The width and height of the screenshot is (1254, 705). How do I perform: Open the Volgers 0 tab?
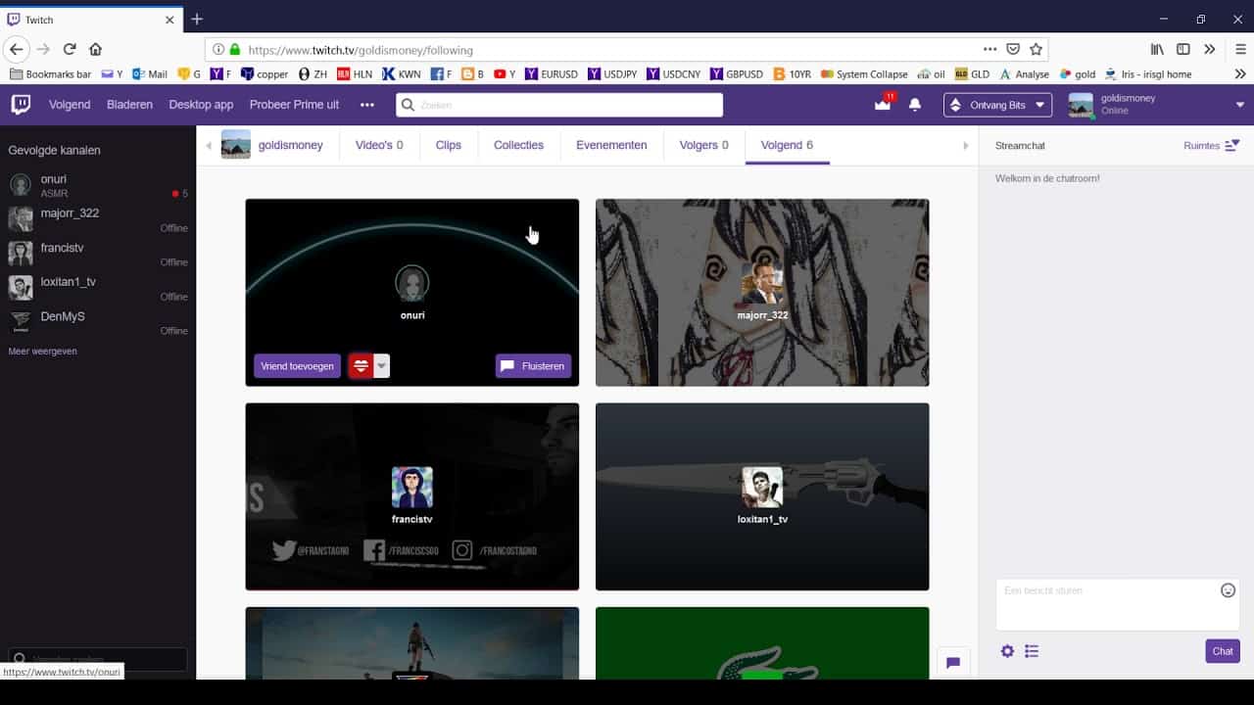704,145
